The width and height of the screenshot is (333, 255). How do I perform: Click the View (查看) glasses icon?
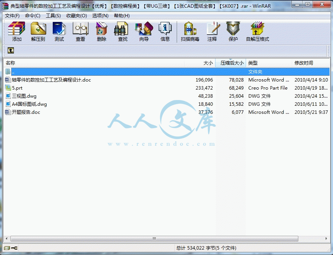point(80,28)
